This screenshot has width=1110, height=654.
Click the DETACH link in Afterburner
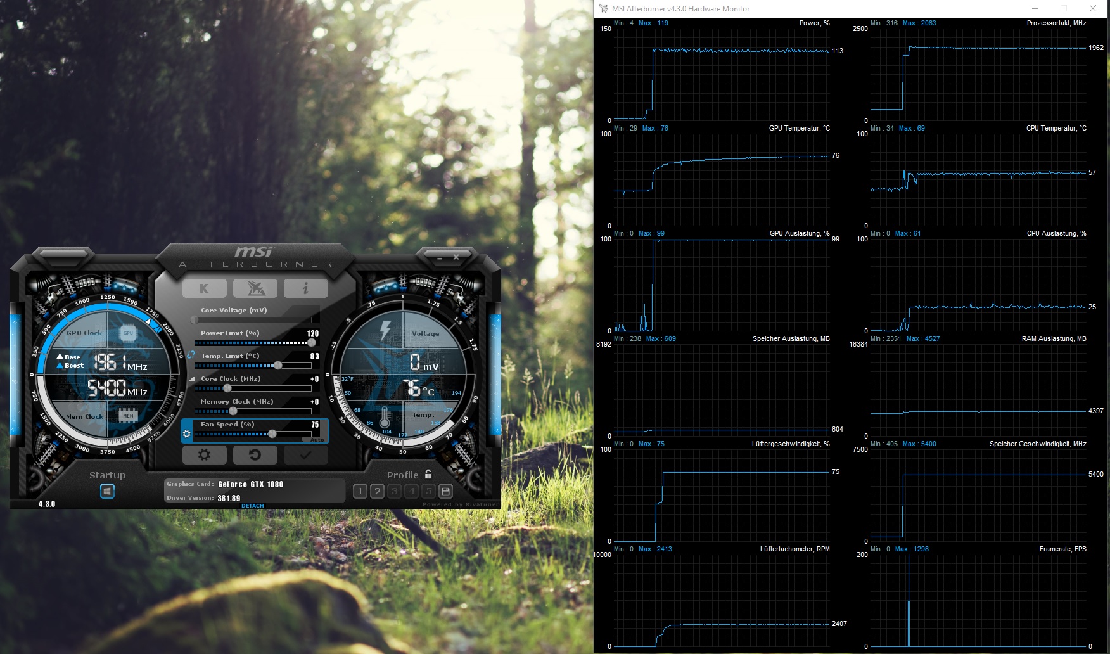(252, 506)
